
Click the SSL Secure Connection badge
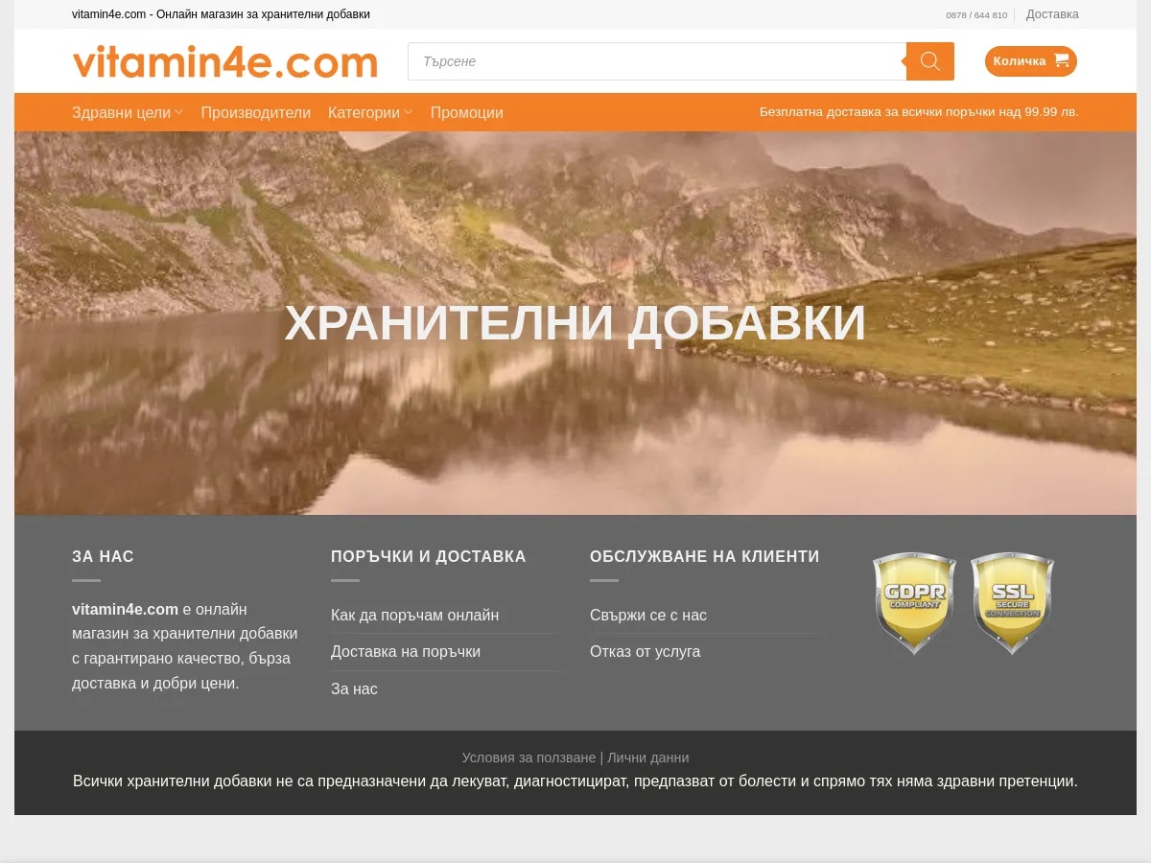point(1012,603)
